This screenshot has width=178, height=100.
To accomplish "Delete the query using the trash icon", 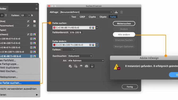I will 121,12.
